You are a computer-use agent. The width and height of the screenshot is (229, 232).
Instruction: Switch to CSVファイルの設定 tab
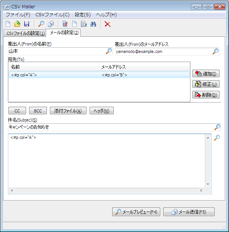click(25, 33)
